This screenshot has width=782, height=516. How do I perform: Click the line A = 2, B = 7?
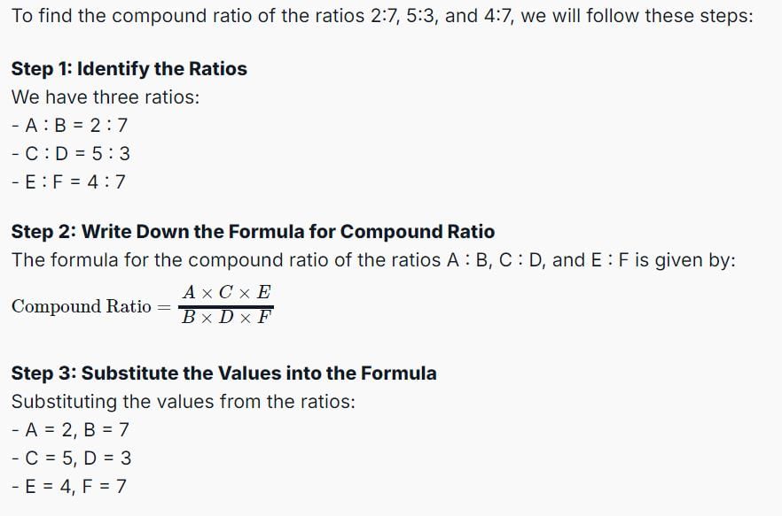[x=70, y=430]
